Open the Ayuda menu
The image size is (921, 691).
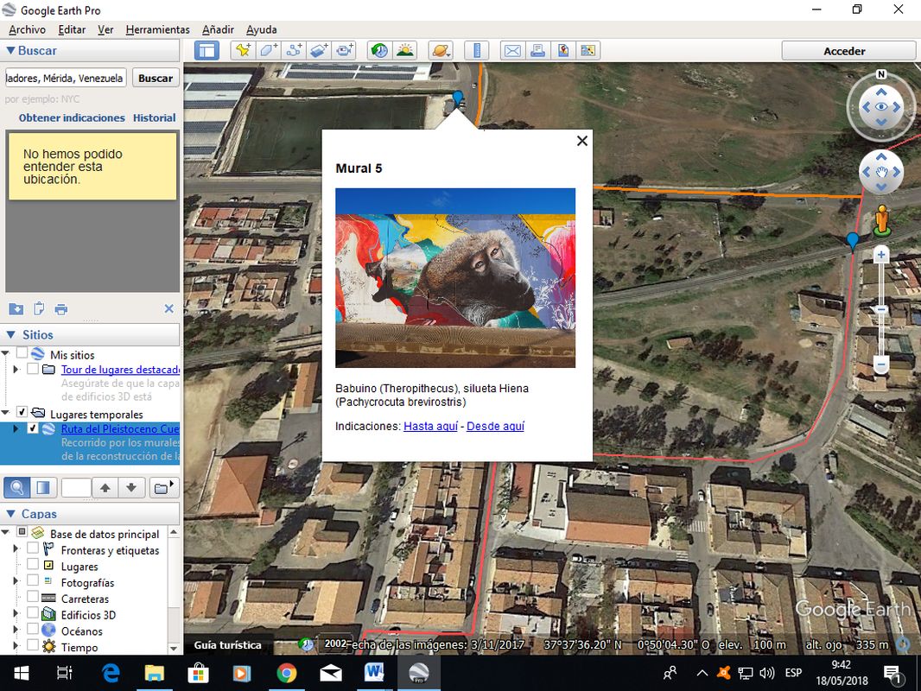(262, 29)
